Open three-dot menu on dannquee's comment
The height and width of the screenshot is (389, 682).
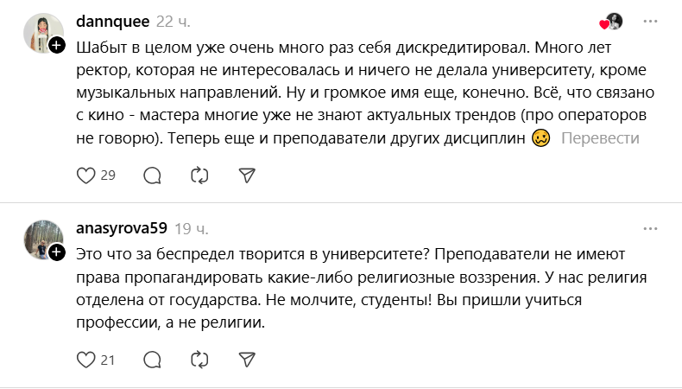click(x=650, y=22)
